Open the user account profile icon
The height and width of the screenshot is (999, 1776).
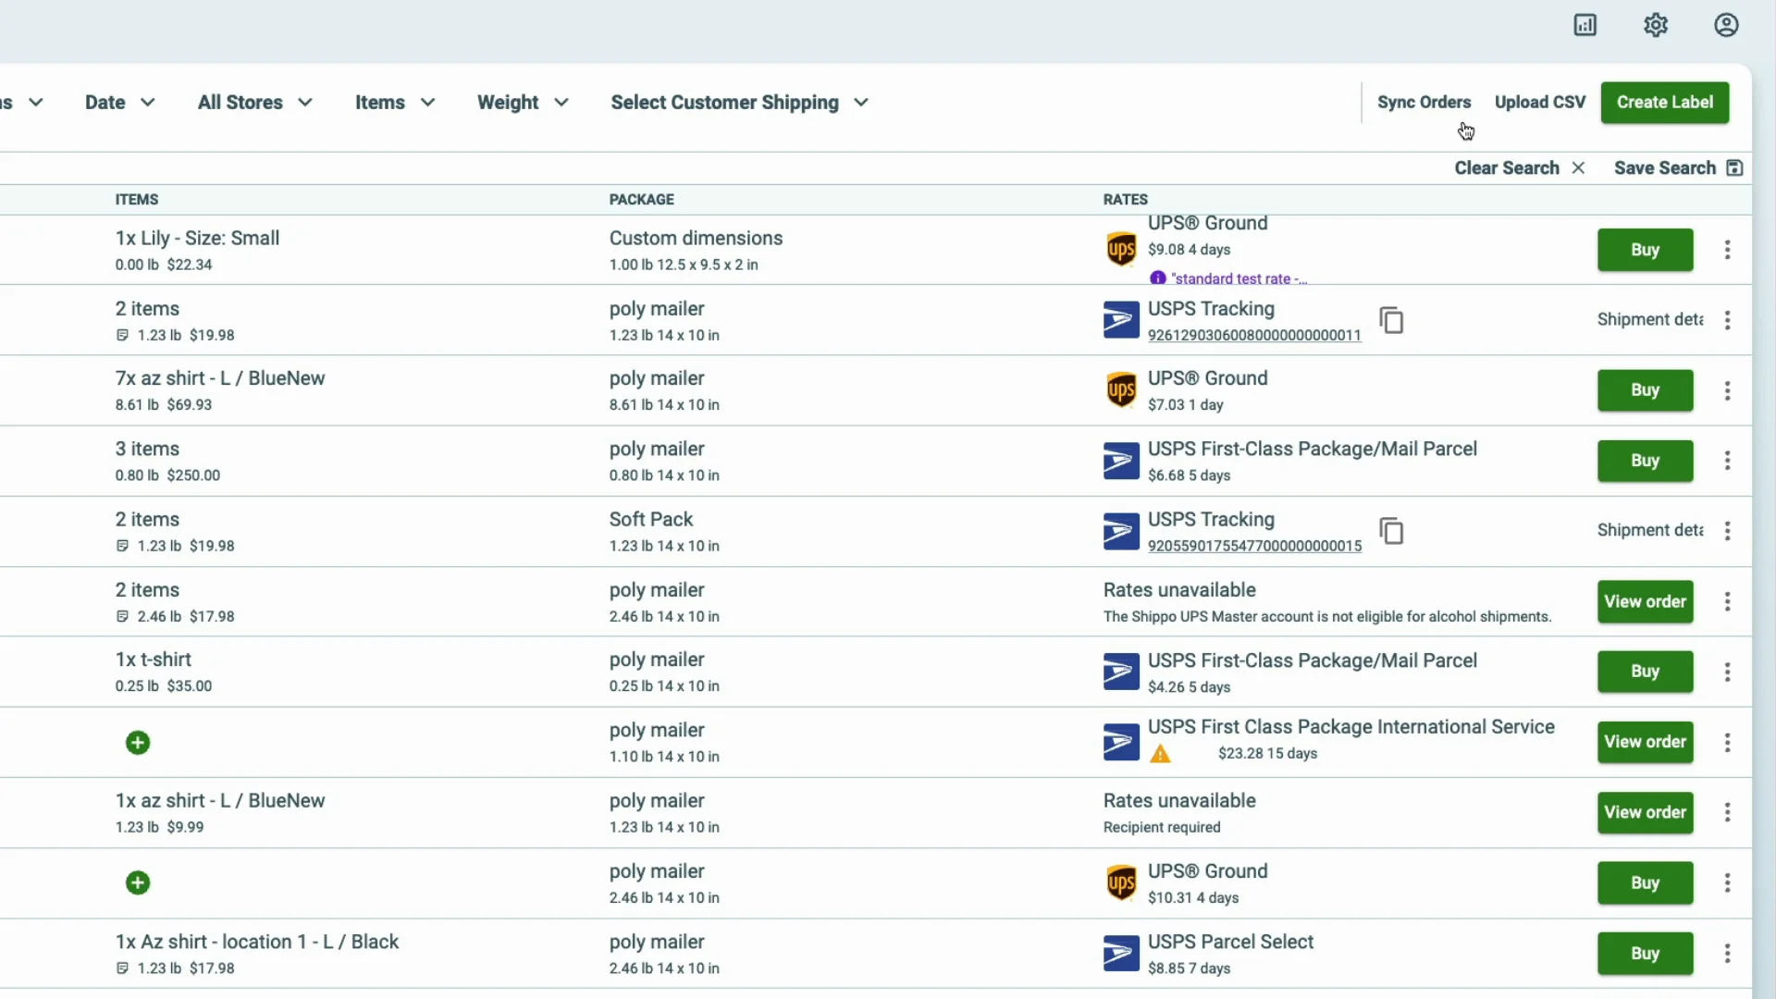[x=1726, y=25]
